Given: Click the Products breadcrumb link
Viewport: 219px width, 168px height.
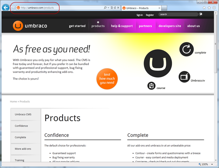Looking at the screenshot, I should pyautogui.click(x=25, y=102).
